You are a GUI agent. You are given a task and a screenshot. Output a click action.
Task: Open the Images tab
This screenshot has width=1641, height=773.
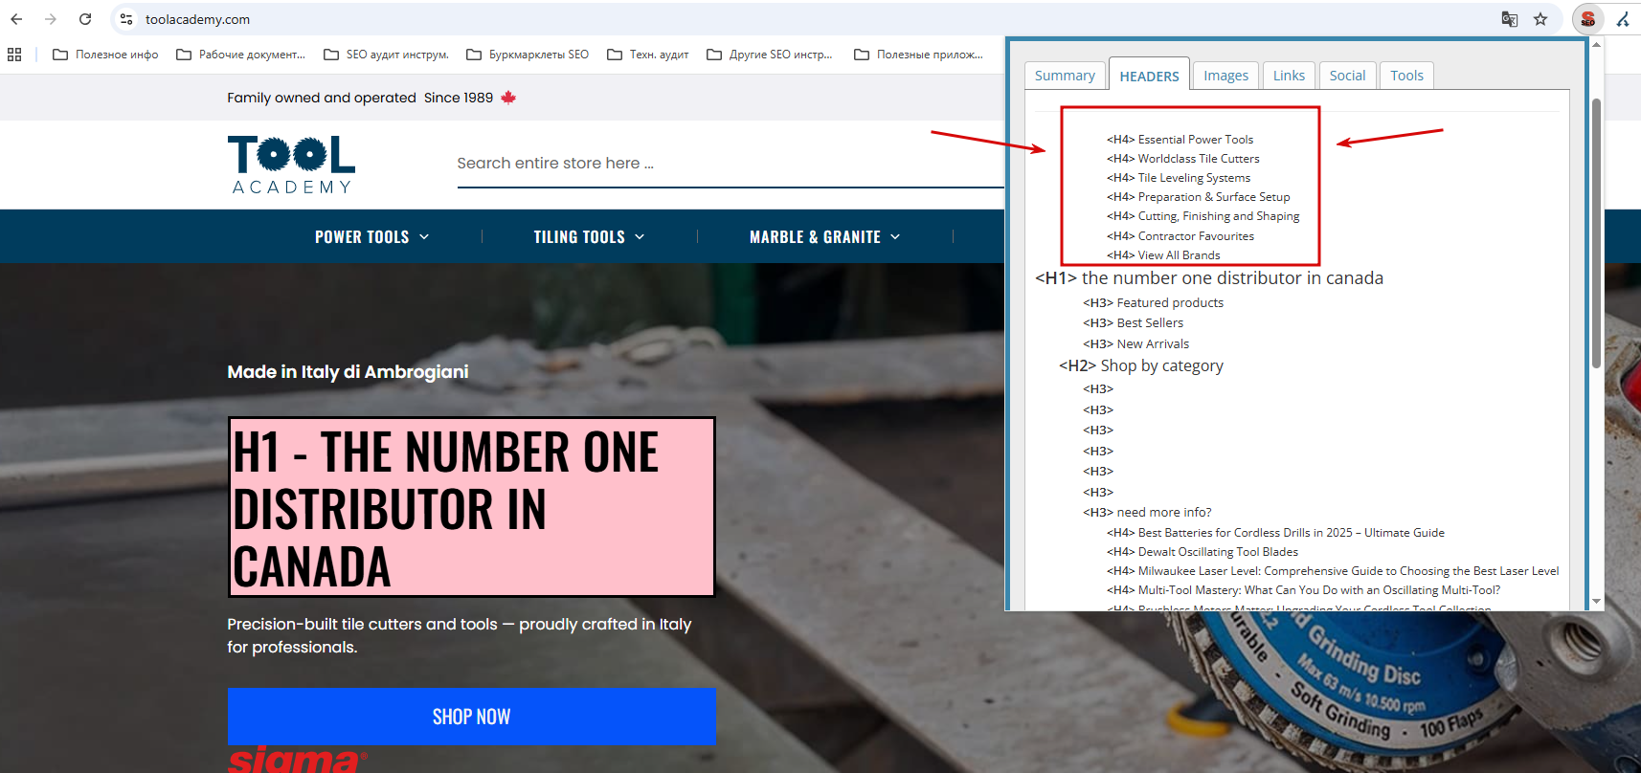click(1225, 76)
